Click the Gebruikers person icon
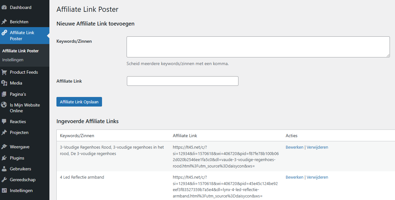This screenshot has height=200, width=395. pos(4,169)
